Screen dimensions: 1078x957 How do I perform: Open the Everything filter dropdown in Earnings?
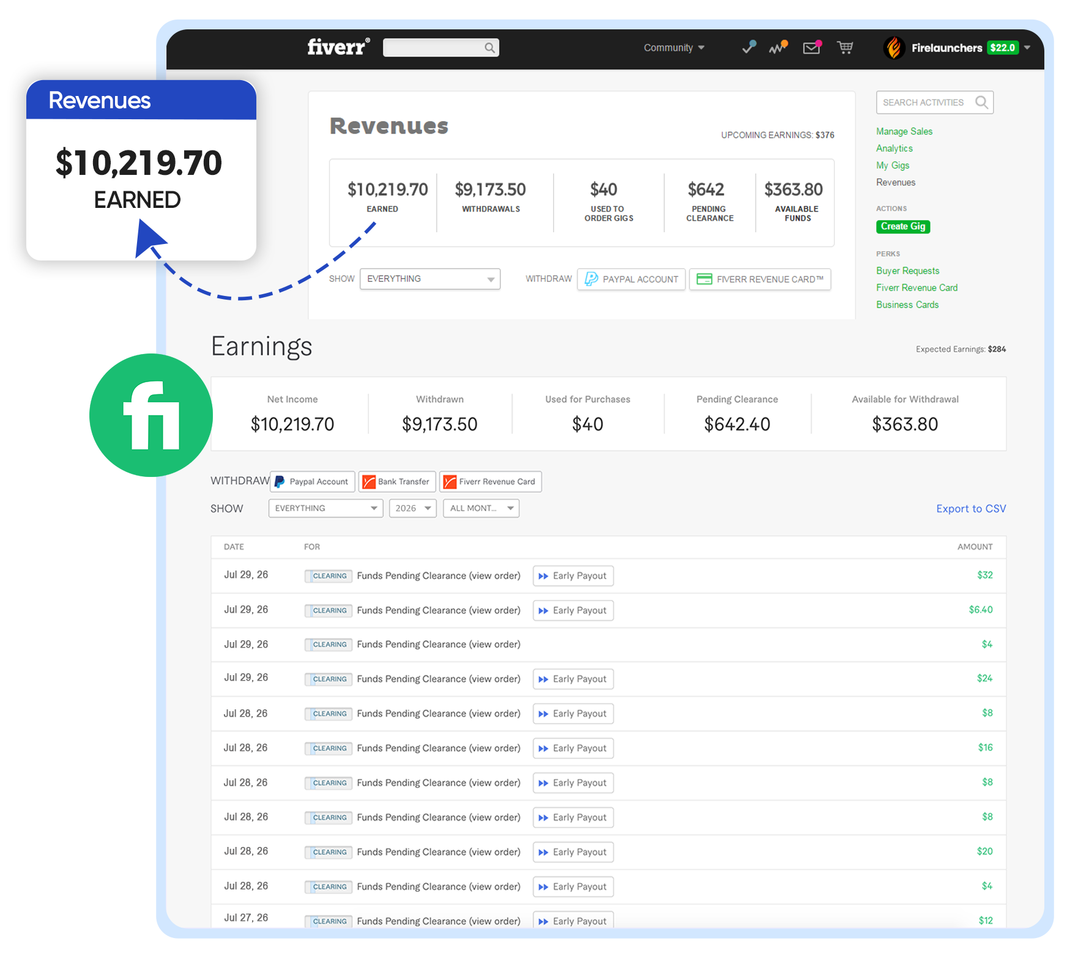tap(325, 508)
